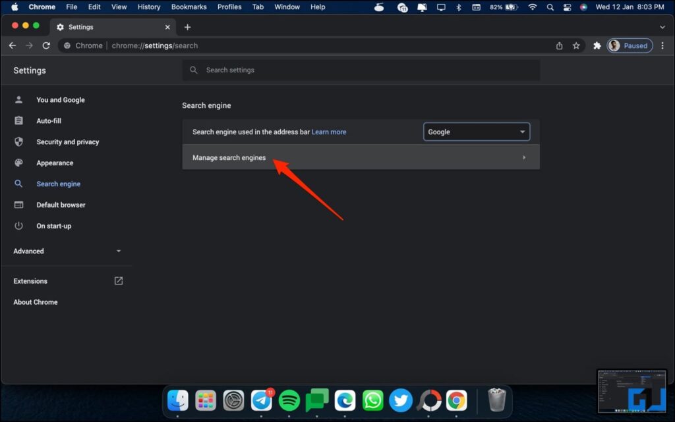Open On start-up section

click(x=54, y=226)
